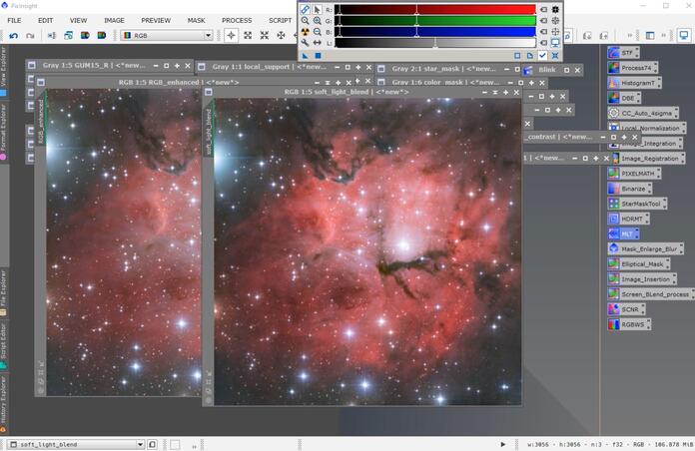The height and width of the screenshot is (451, 695).
Task: Select the arrow edit-mode pointer in STF
Action: click(x=317, y=9)
